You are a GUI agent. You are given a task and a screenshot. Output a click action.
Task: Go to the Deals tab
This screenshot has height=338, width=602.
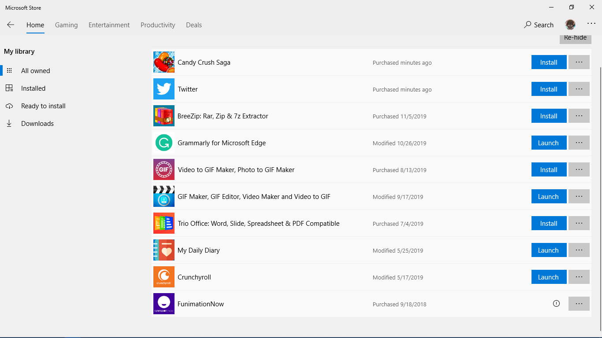194,25
